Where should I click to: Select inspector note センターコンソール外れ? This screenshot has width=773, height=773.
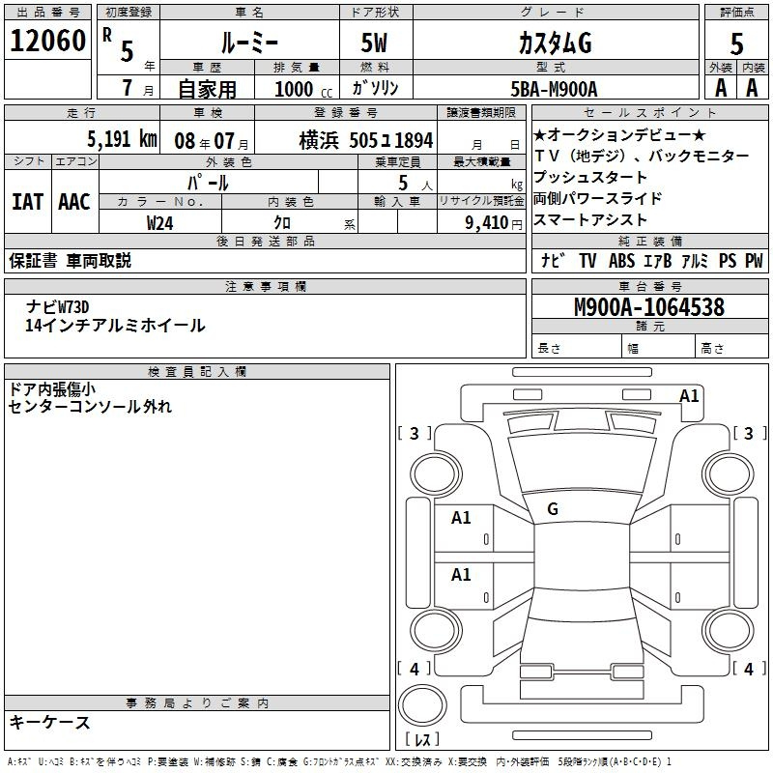pyautogui.click(x=90, y=407)
